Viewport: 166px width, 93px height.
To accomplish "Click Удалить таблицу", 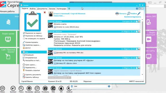I will (31, 77).
